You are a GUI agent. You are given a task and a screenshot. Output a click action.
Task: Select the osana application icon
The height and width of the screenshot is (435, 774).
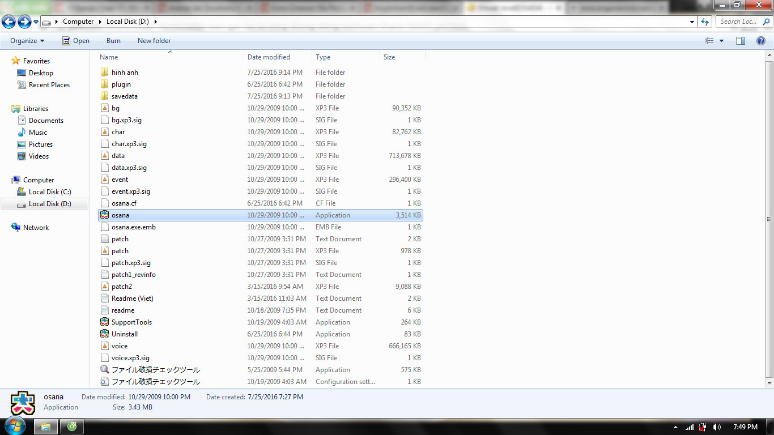click(104, 215)
